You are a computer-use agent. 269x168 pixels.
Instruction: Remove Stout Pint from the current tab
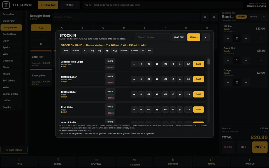click(x=261, y=60)
